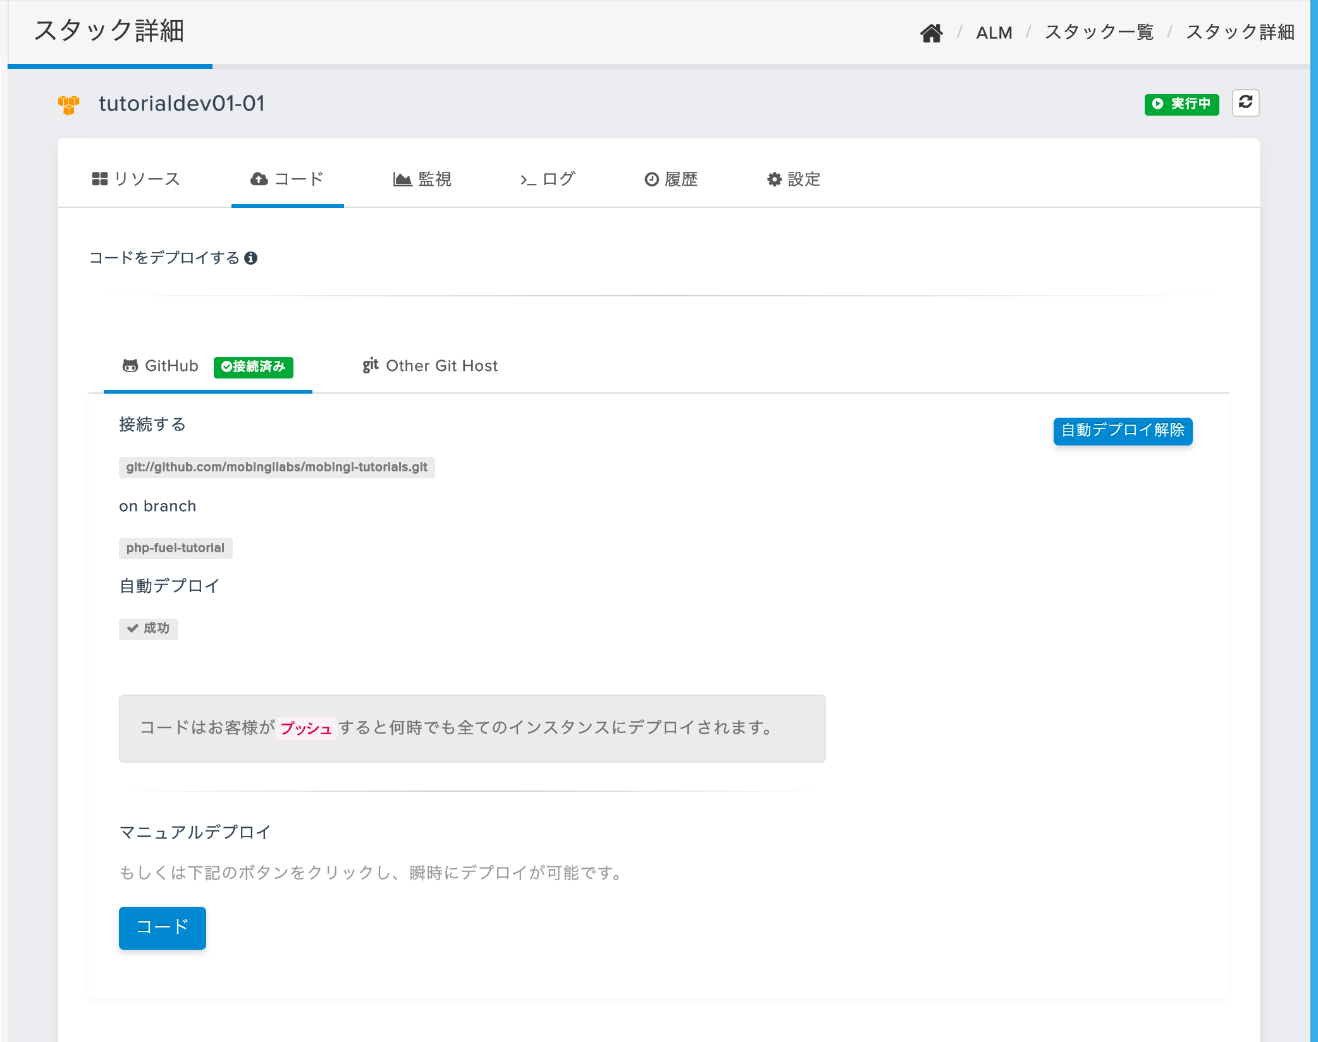Click the git logo icon

click(370, 365)
